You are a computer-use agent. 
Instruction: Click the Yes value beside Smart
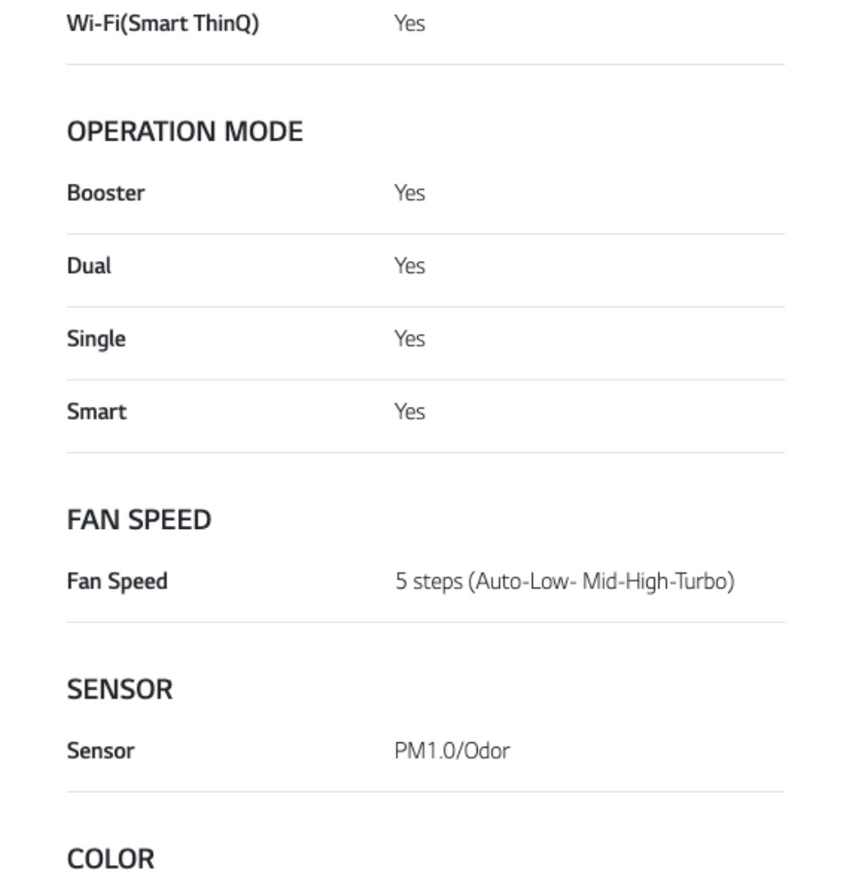tap(409, 412)
